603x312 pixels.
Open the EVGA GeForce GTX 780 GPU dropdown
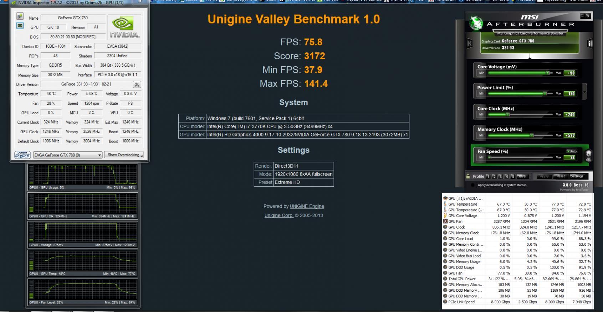pyautogui.click(x=68, y=155)
